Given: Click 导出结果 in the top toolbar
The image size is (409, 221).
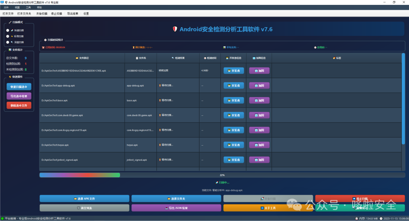Looking at the screenshot, I should point(72,14).
